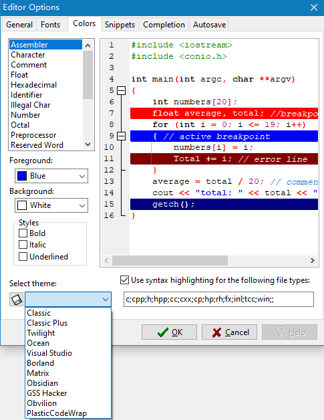Choose the GSS Hacker theme
324x420 pixels.
click(x=68, y=393)
